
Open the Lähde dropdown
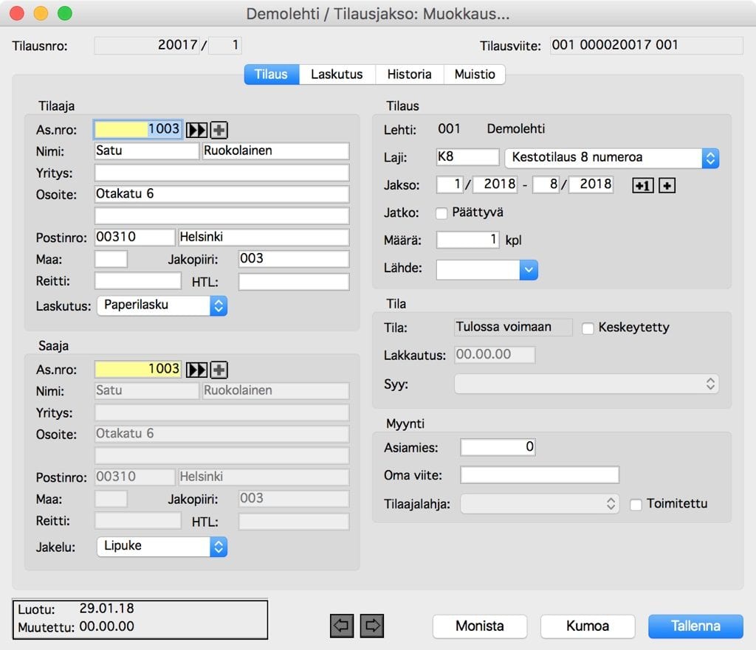click(487, 270)
